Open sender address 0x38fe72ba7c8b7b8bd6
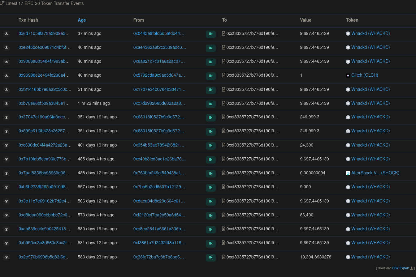This screenshot has width=416, height=277. [x=158, y=257]
